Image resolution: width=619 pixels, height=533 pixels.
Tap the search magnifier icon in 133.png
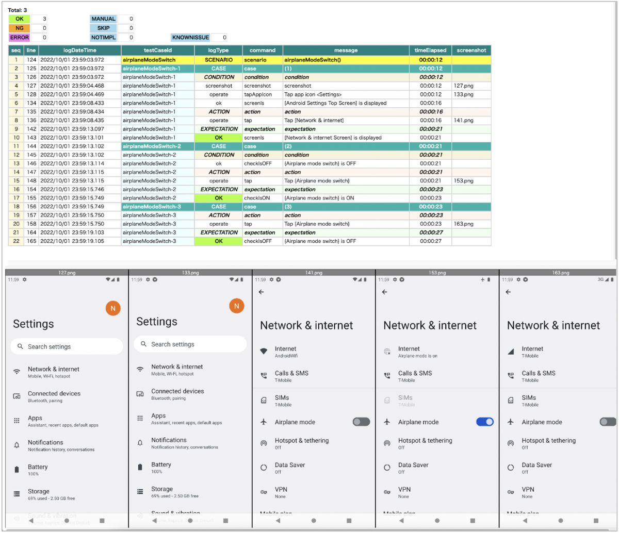(143, 344)
